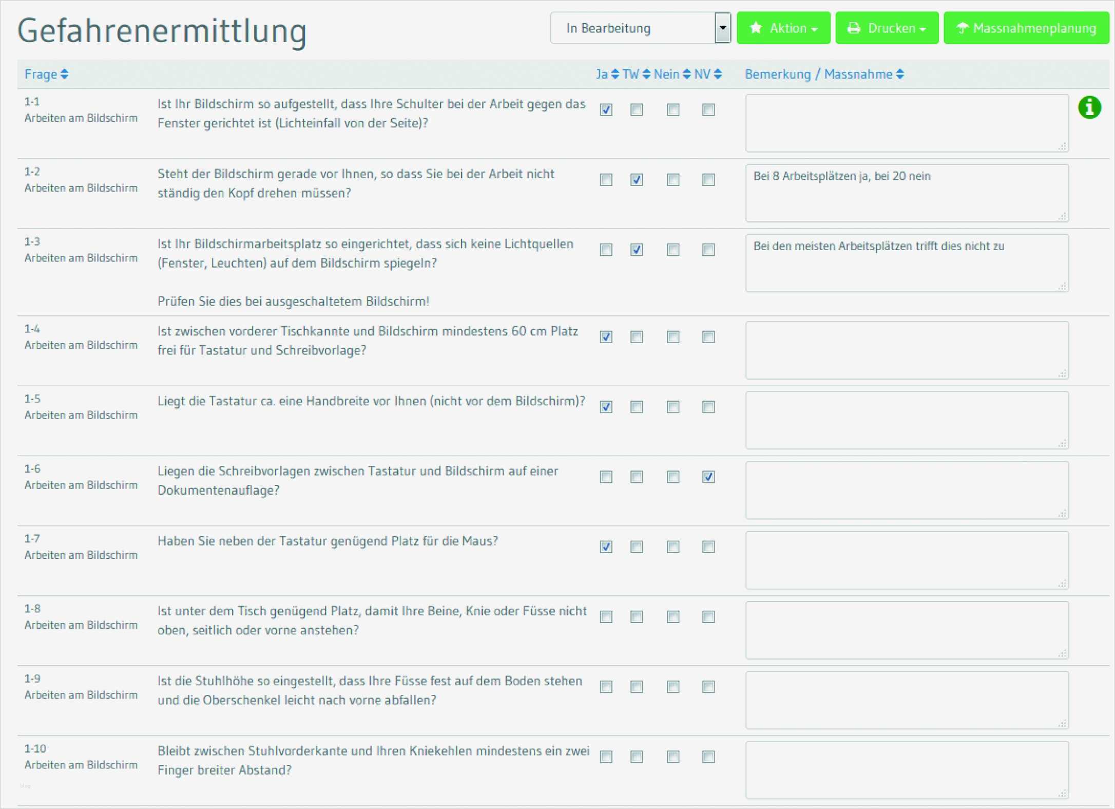Expand the Aktion dropdown menu
Screen dimensions: 1115x809
click(783, 28)
